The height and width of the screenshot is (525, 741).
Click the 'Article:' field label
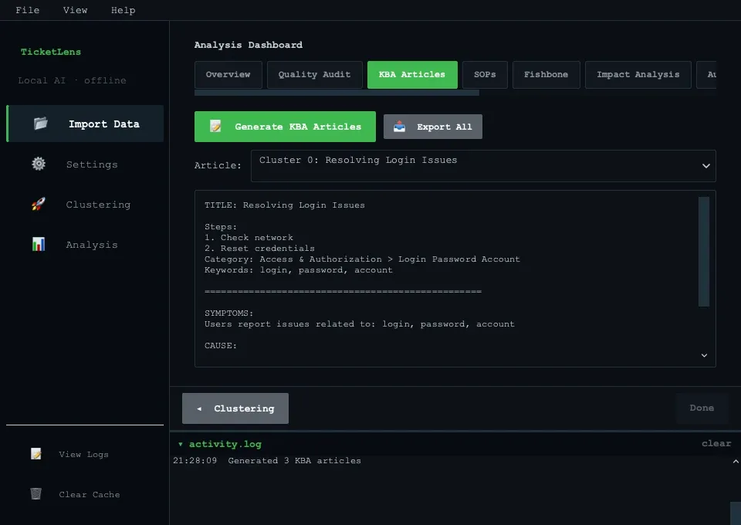(218, 165)
